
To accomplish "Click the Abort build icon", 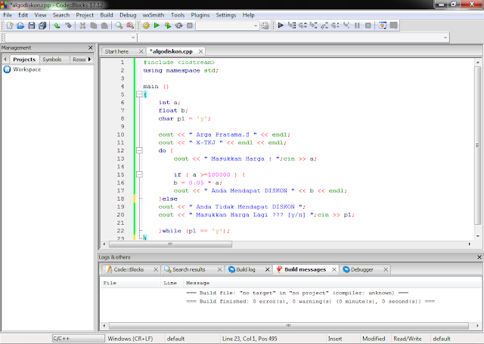I will point(190,26).
